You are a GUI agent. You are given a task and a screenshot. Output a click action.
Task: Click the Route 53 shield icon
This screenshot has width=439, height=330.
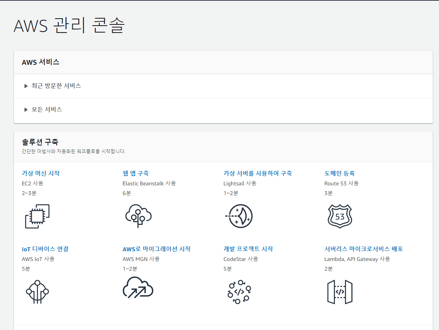pyautogui.click(x=340, y=216)
